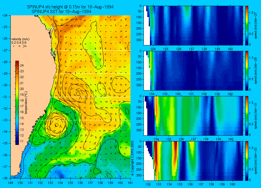
Task: Click the -36 latitude label on the map axis
Action: 5,155
